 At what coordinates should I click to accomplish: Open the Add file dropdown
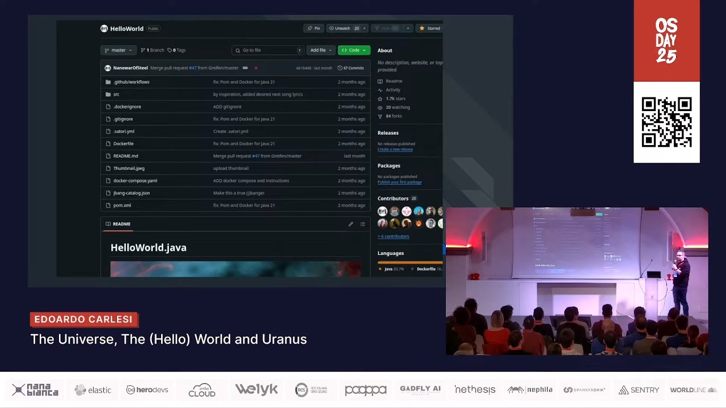click(320, 50)
